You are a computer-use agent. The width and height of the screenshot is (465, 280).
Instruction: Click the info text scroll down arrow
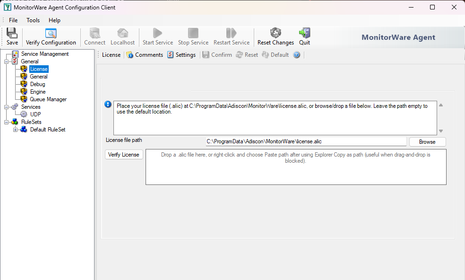click(441, 131)
